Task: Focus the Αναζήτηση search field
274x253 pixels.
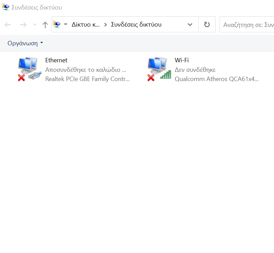Action: (247, 25)
